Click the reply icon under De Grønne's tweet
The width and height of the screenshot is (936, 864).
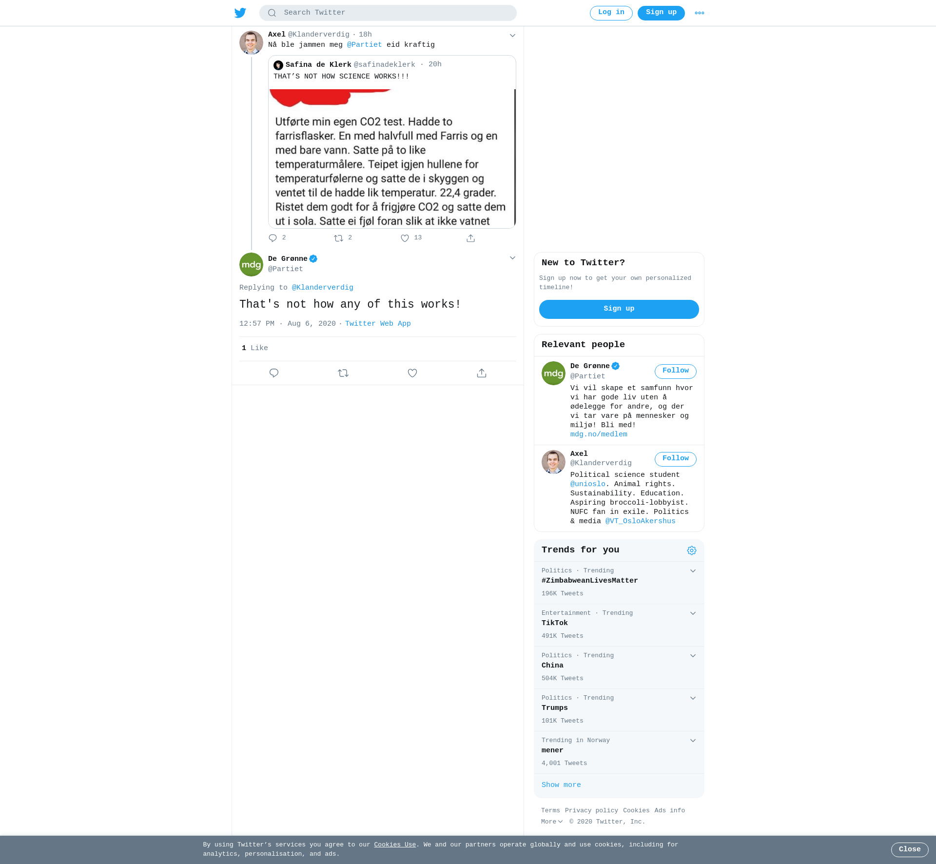pos(274,373)
